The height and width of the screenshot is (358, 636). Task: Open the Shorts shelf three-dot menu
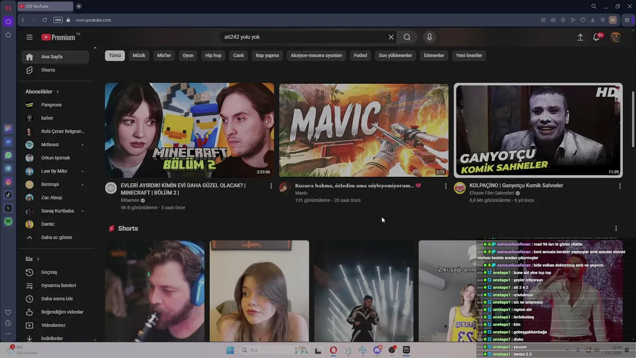[x=616, y=229]
